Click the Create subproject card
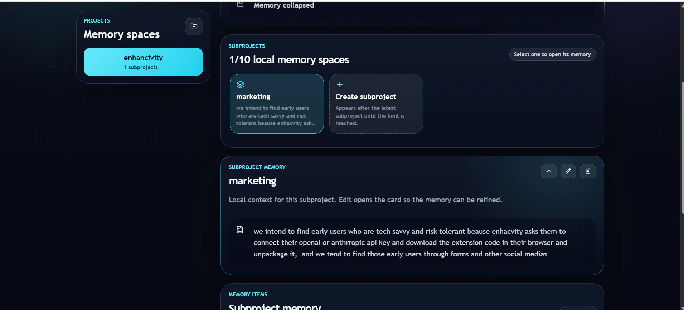This screenshot has width=684, height=310. tap(376, 104)
